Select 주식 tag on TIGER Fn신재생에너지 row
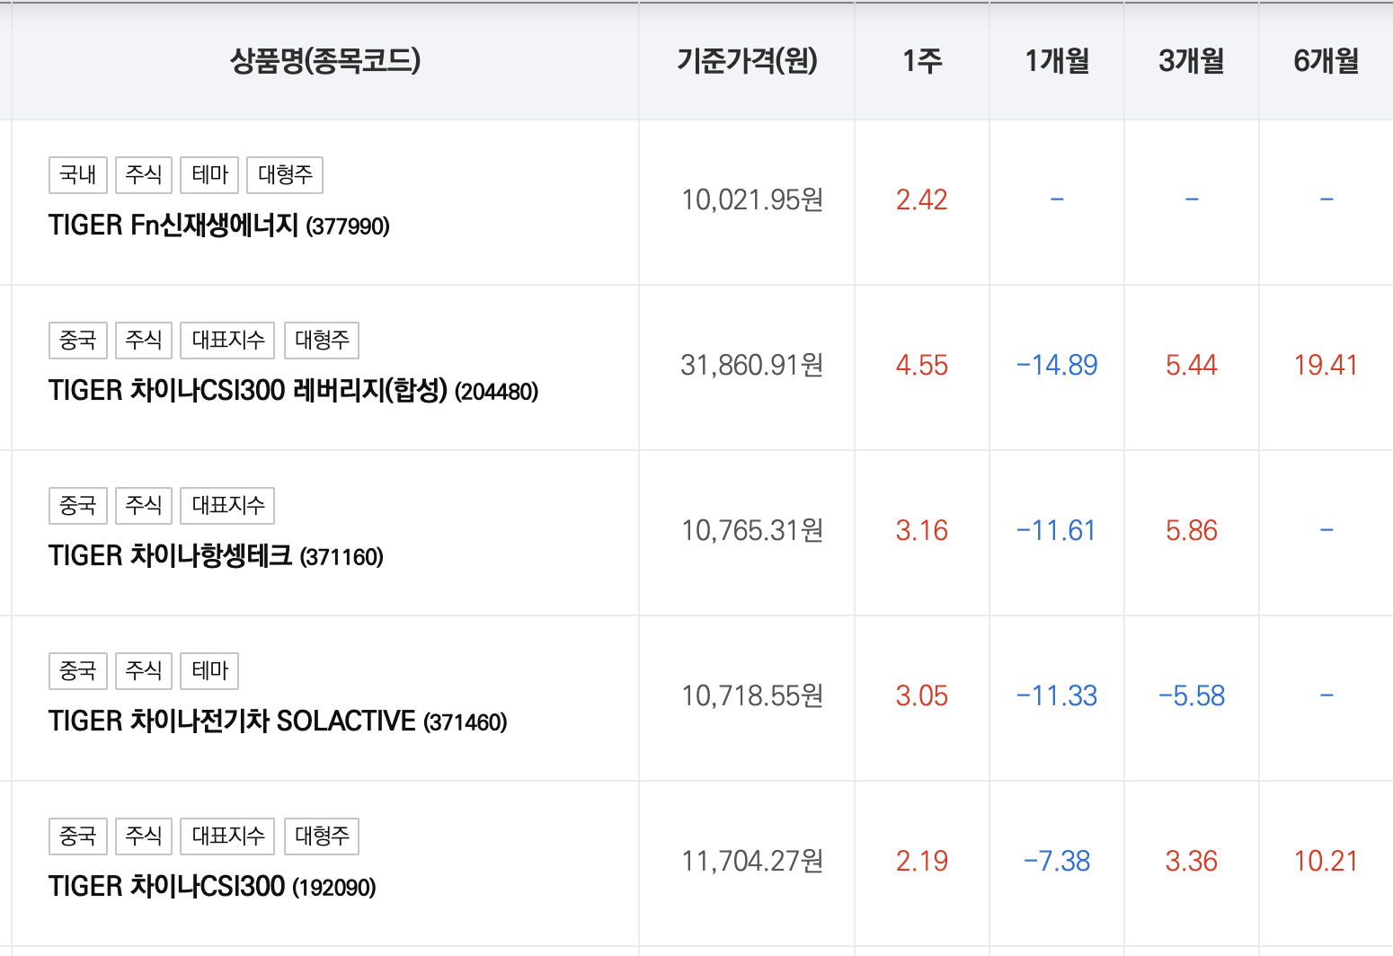The height and width of the screenshot is (956, 1393). 144,174
